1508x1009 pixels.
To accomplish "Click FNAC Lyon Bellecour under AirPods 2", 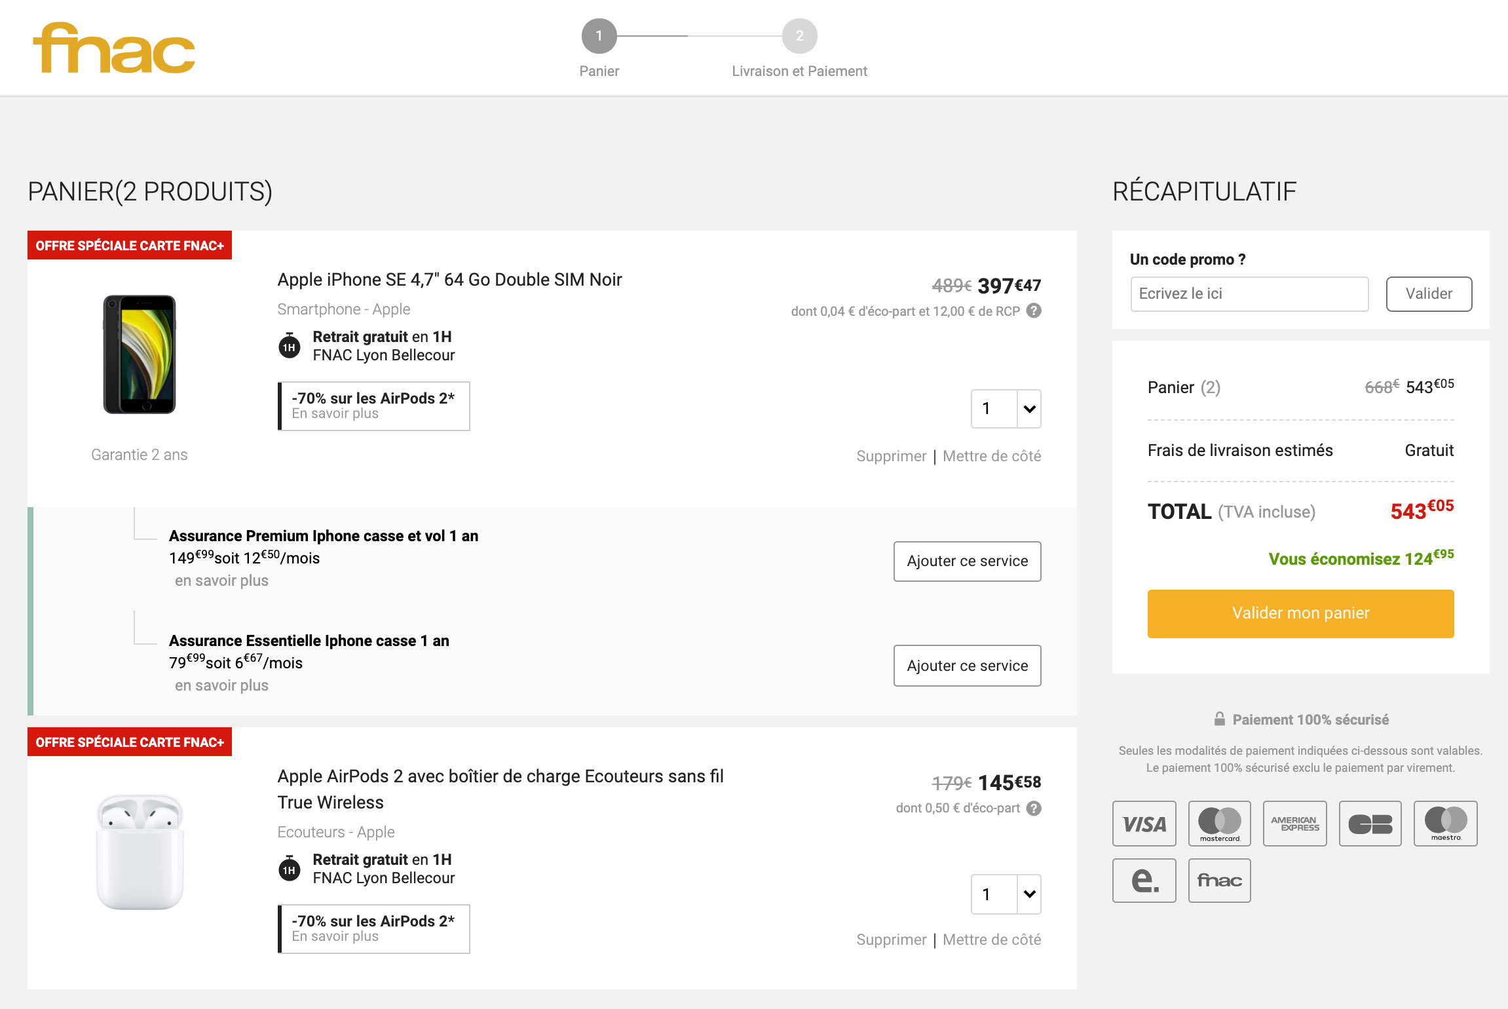I will (383, 878).
